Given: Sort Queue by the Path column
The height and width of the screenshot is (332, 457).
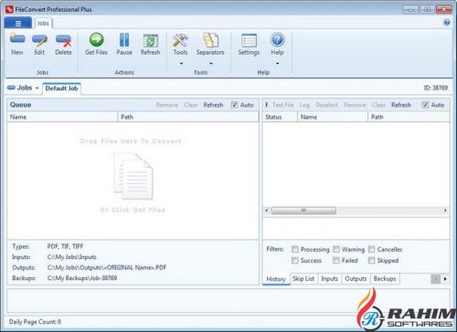Looking at the screenshot, I should point(188,117).
